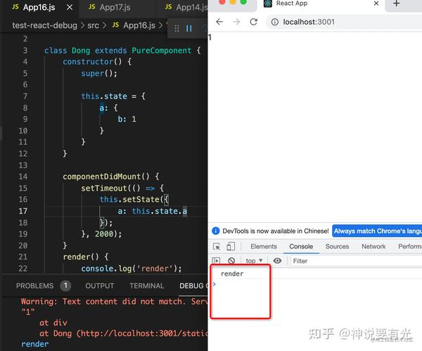Viewport: 422px width, 351px height.
Task: Go forward in the browser
Action: [x=236, y=22]
